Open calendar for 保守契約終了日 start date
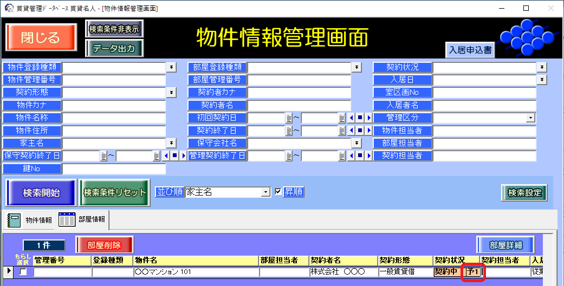 [103, 156]
